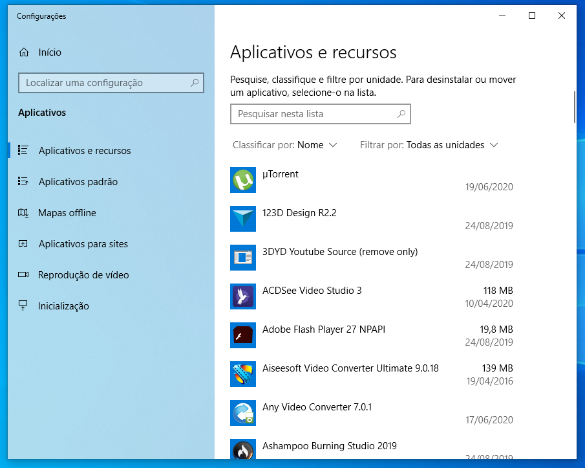Click the 10/04/2020 install date

coord(489,304)
